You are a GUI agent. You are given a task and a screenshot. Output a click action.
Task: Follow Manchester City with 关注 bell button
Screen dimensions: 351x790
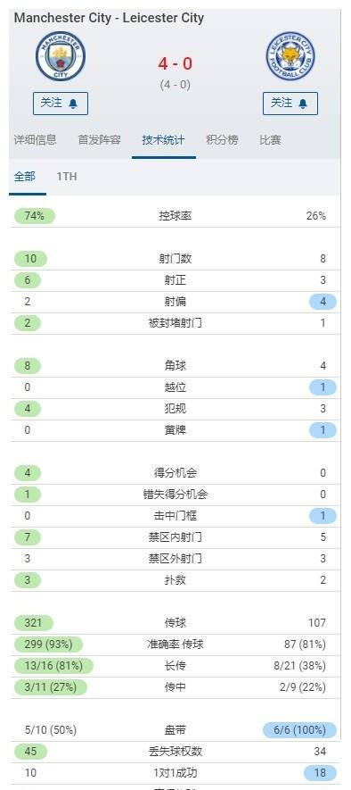pyautogui.click(x=61, y=104)
